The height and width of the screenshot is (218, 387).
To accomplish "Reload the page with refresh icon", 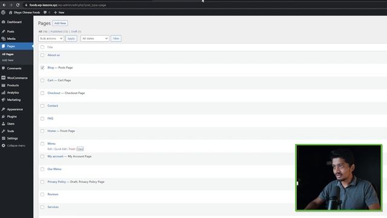I will (18, 5).
